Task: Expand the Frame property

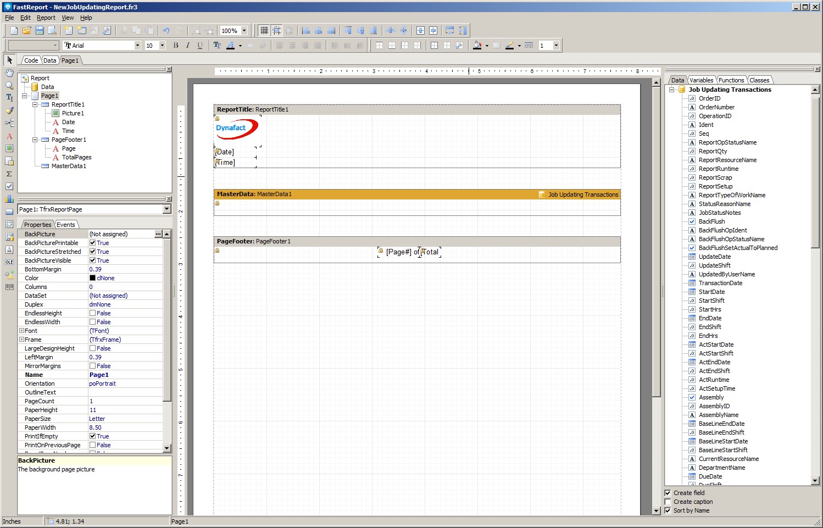Action: pos(21,340)
